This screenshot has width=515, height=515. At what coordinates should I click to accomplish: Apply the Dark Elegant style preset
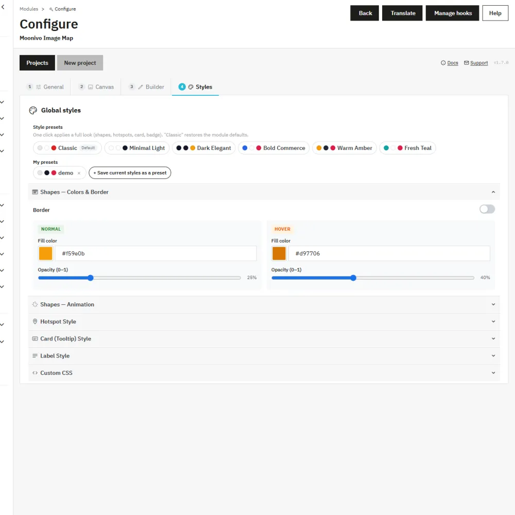point(203,148)
